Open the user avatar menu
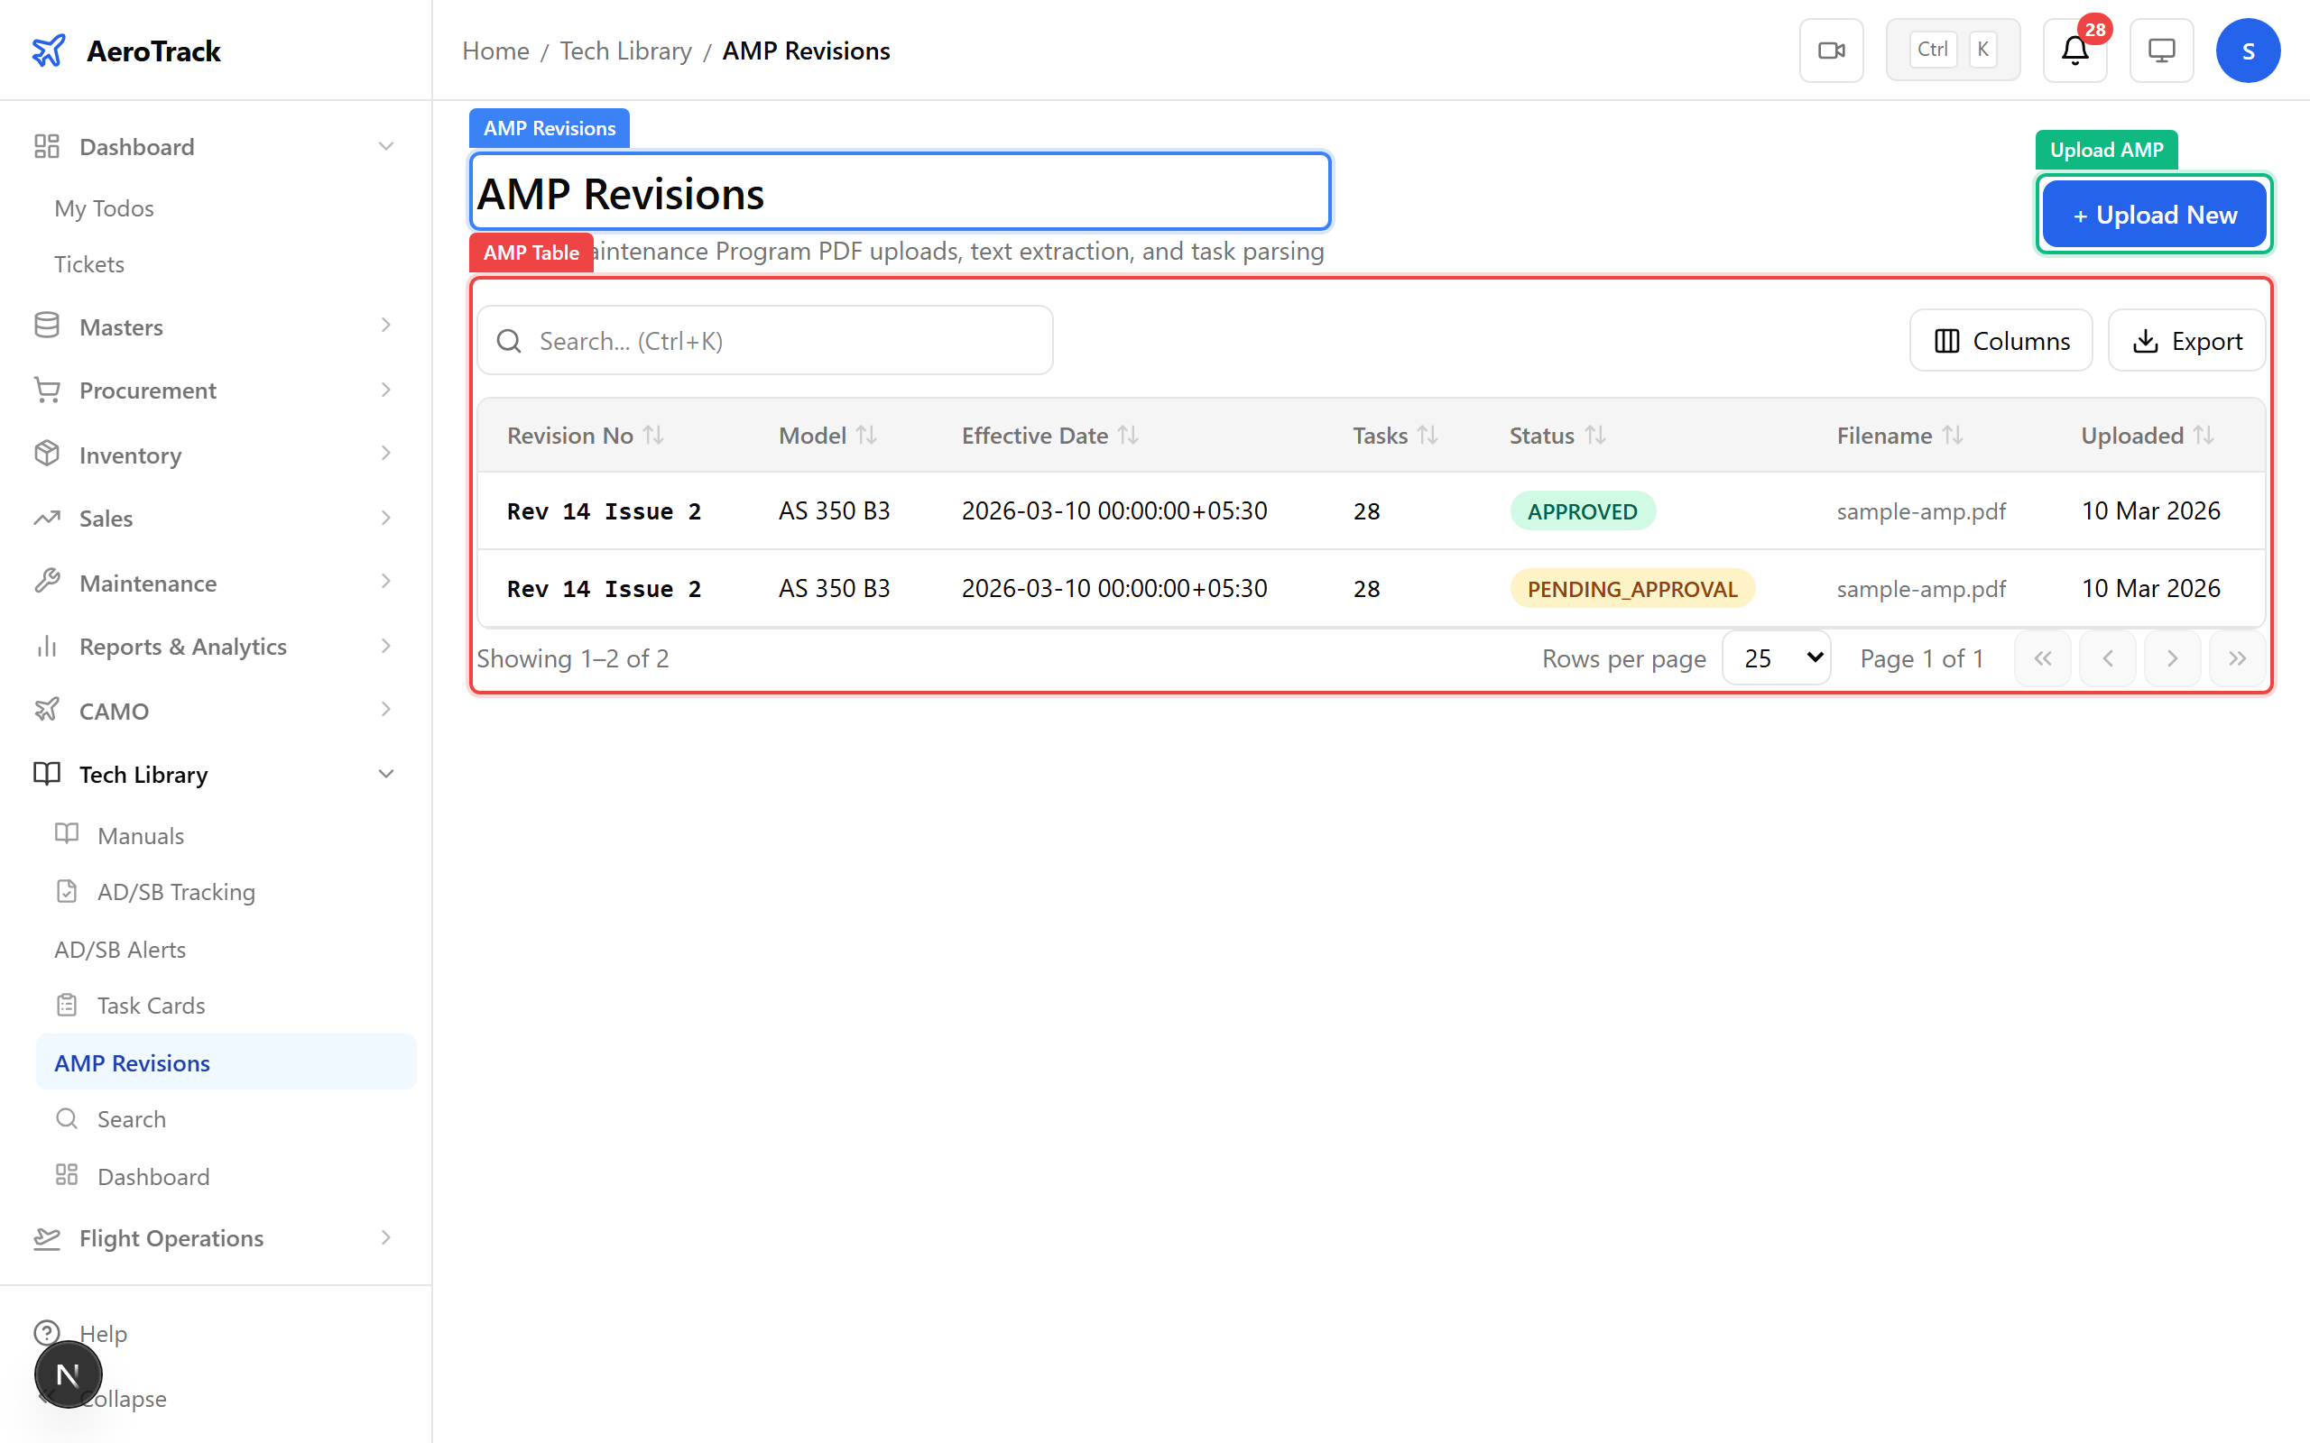Screen dimensions: 2310x1443 tap(2248, 50)
